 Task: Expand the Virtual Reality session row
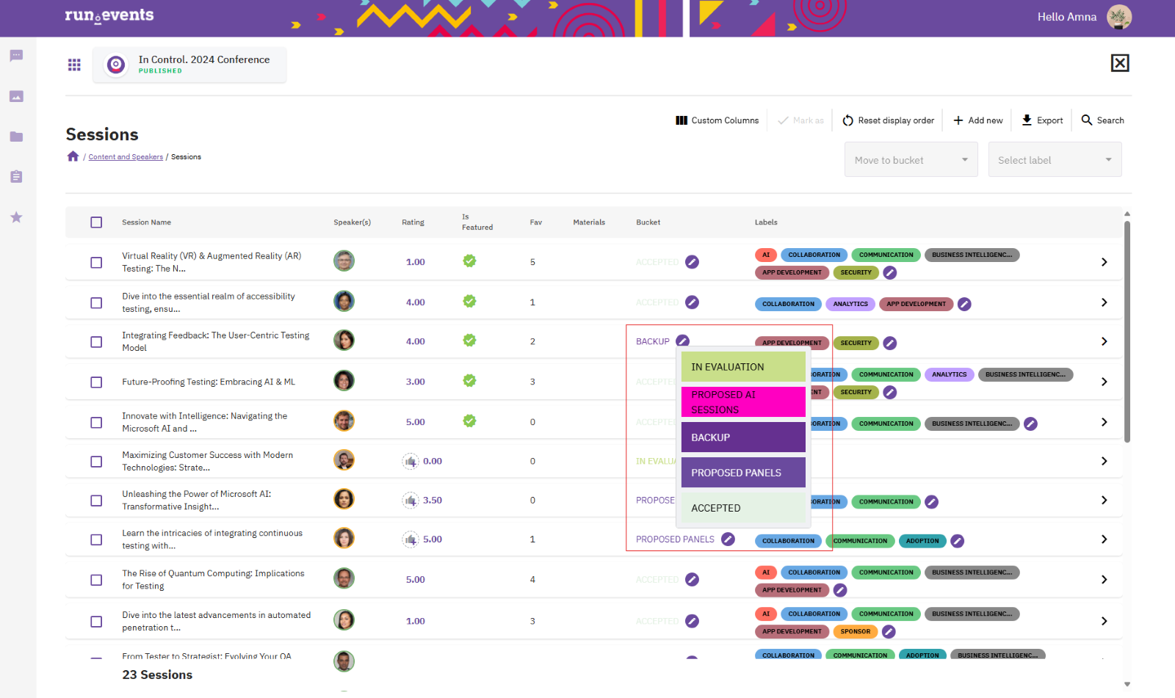click(x=1104, y=262)
